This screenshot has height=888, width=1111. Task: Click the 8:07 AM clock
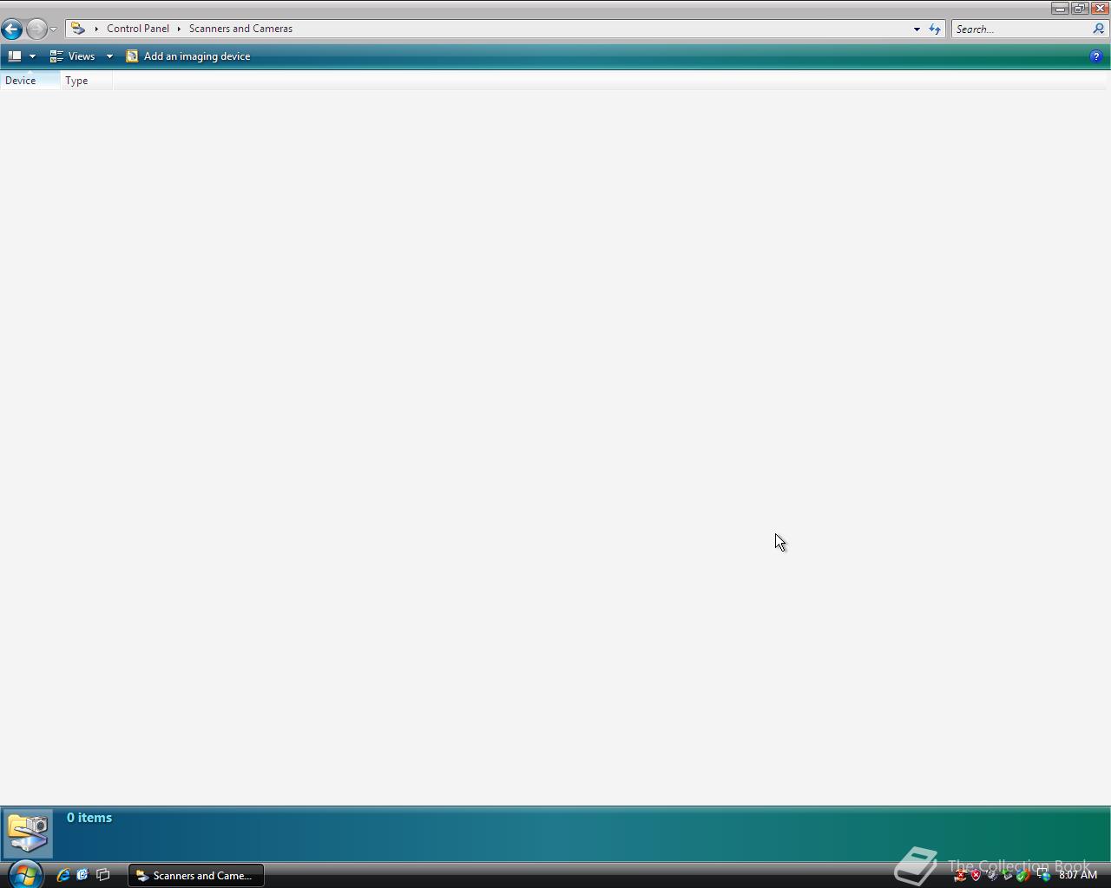tap(1078, 875)
